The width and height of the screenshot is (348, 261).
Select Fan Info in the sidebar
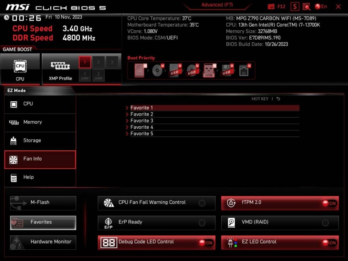(40, 159)
